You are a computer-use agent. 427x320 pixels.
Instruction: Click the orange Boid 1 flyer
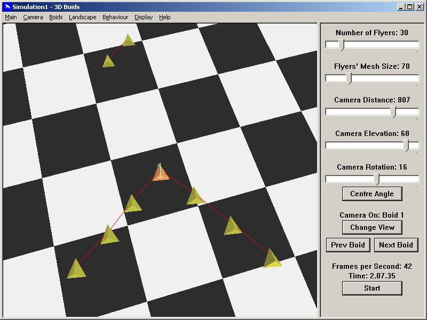[161, 174]
